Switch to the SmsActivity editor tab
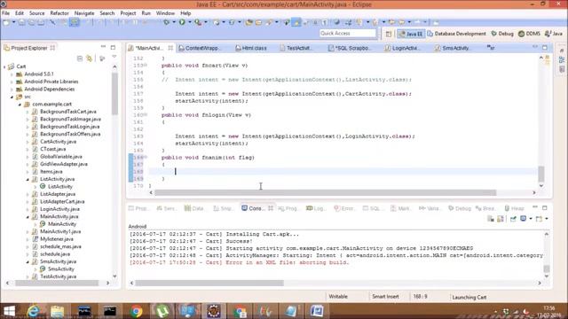 tap(453, 48)
